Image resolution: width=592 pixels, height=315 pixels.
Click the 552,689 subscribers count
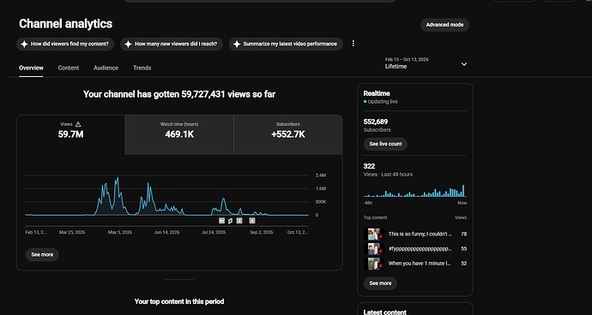(376, 122)
